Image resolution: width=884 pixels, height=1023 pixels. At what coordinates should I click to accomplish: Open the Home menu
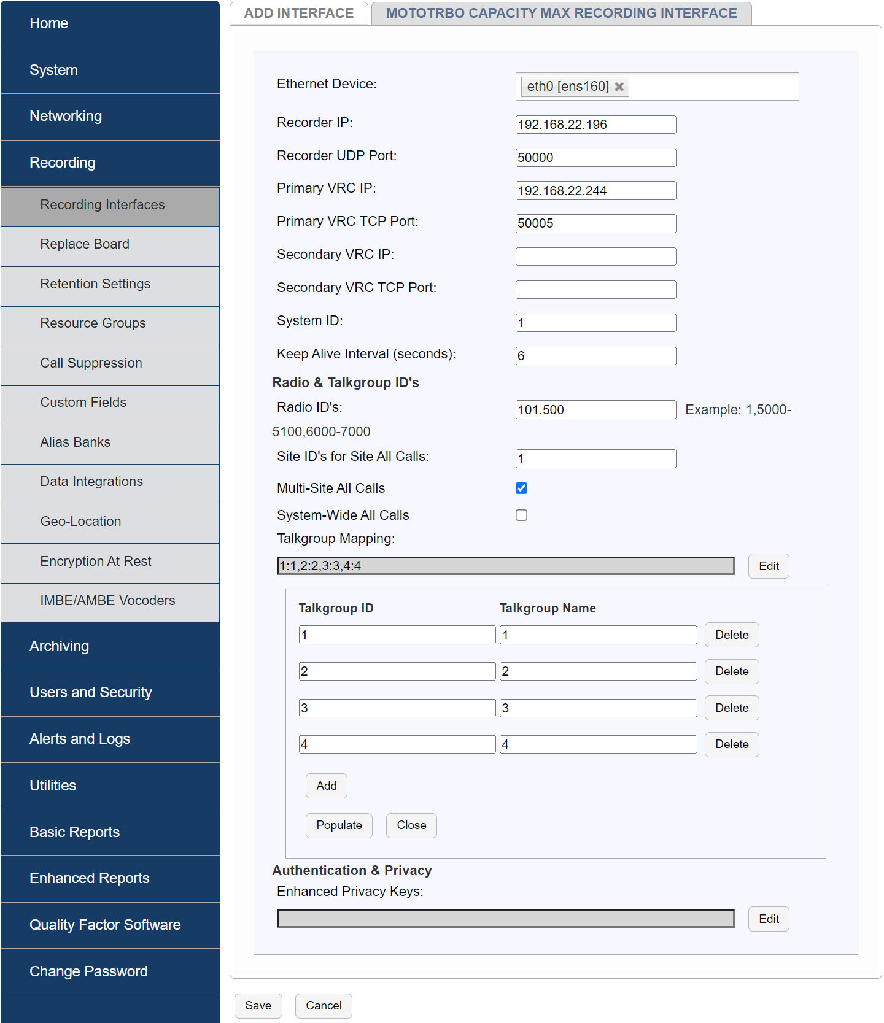(x=110, y=23)
